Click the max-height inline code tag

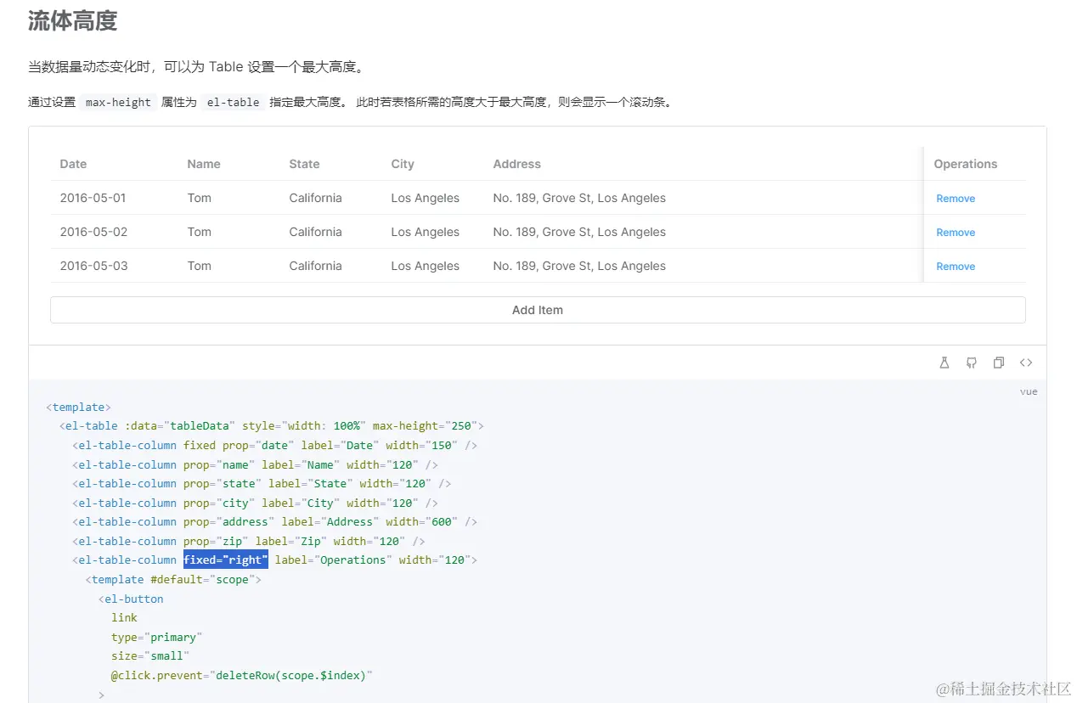(x=118, y=103)
